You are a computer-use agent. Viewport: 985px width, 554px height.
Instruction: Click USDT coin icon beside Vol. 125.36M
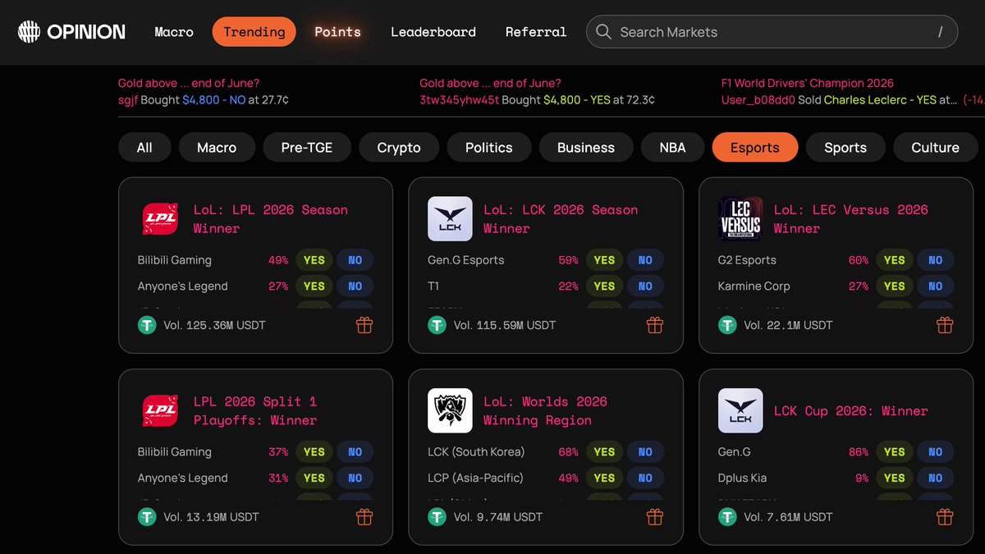coord(147,325)
